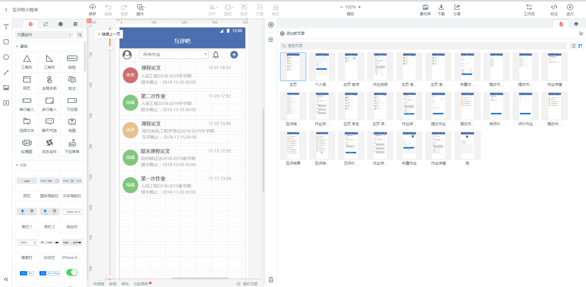Click the Save (保存) cloud icon

92,7
